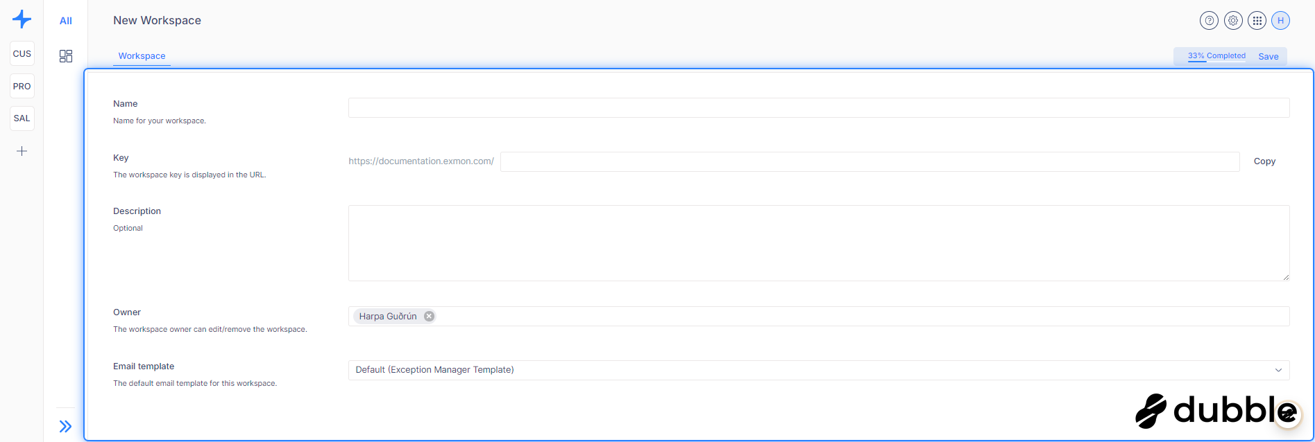Open the dashboard grid view icon
Image resolution: width=1315 pixels, height=442 pixels.
pos(66,56)
